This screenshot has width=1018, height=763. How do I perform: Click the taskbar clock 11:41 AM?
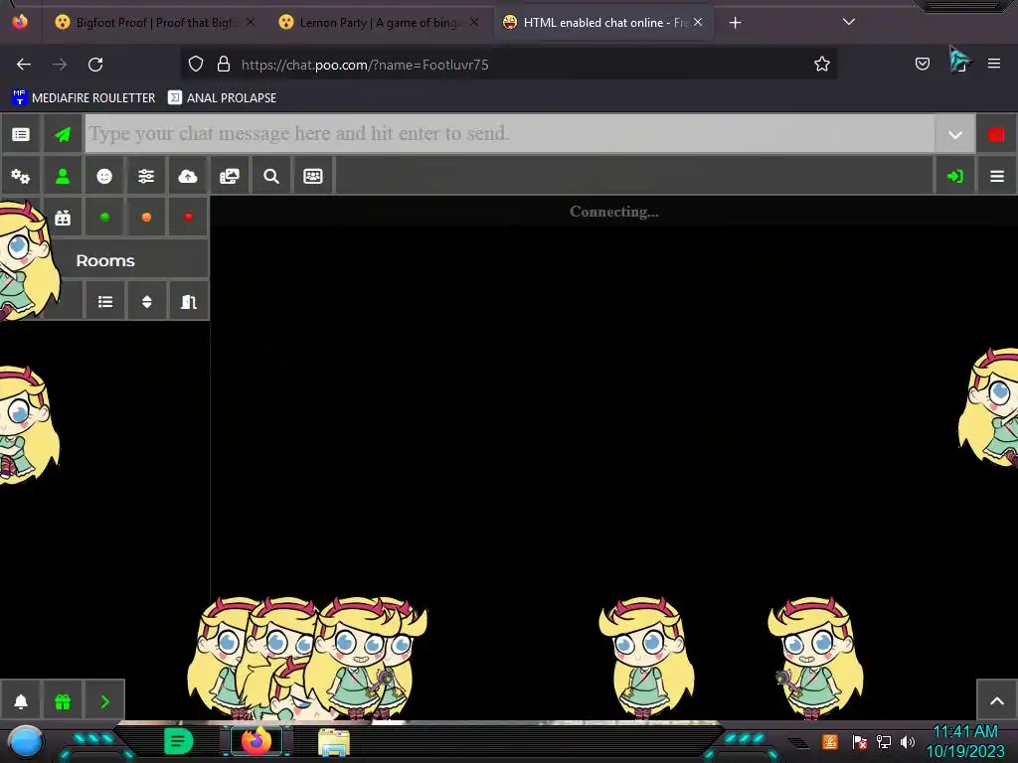click(x=964, y=732)
